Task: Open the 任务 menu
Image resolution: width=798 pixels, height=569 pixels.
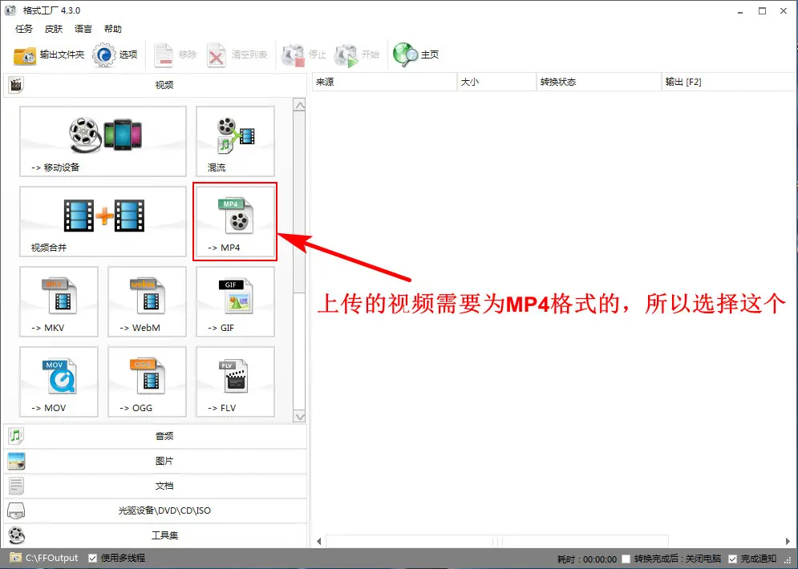Action: pos(24,29)
